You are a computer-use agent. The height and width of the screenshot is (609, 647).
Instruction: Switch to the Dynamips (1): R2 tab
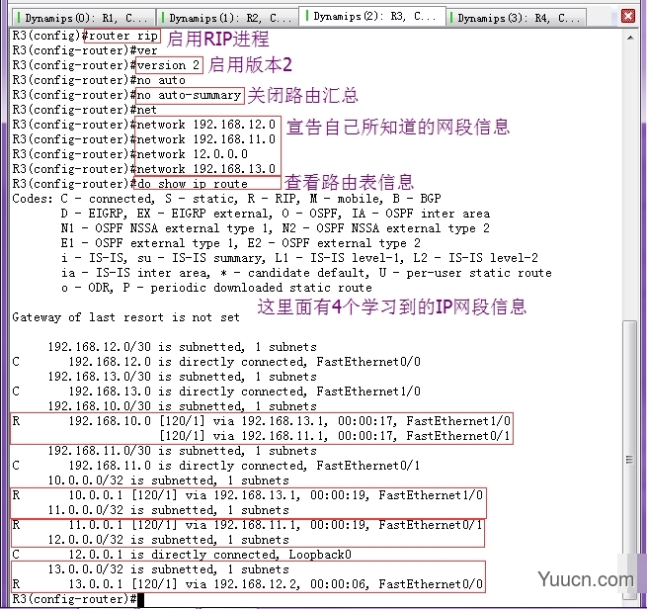pos(227,18)
